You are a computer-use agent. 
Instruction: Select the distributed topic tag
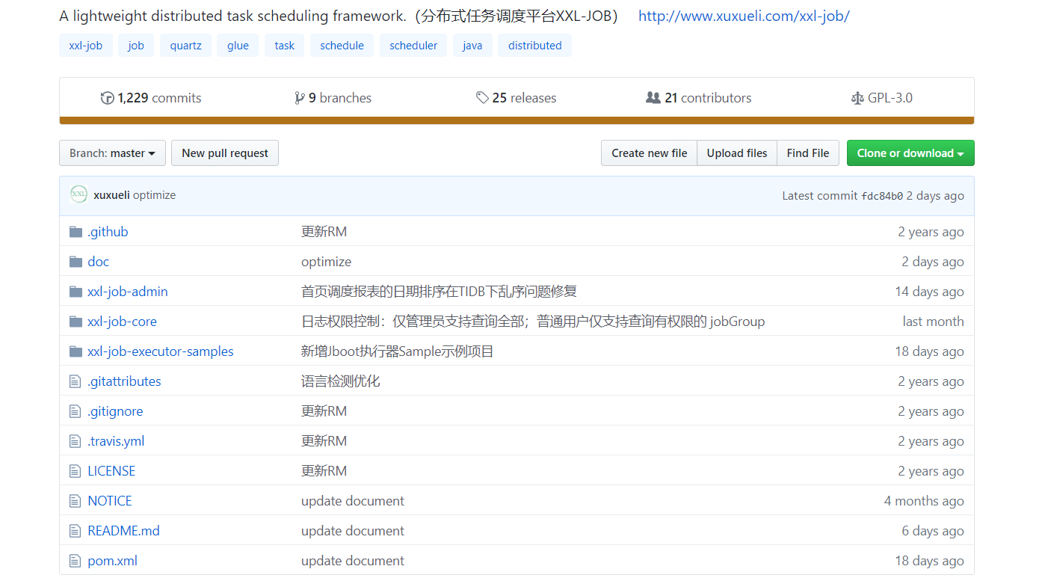pos(535,45)
